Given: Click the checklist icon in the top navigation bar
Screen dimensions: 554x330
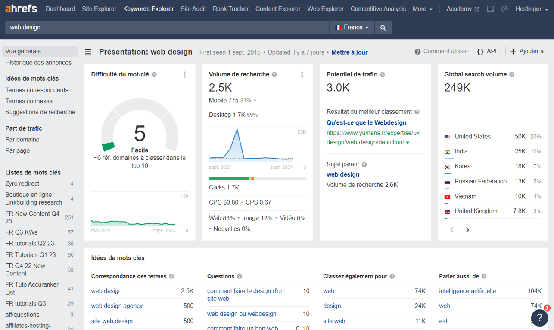Looking at the screenshot, I should pos(490,9).
